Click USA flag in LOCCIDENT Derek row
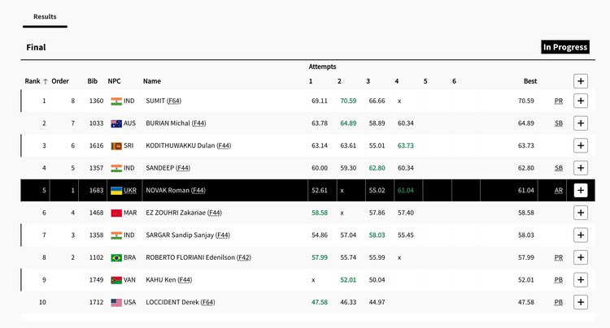 [115, 302]
